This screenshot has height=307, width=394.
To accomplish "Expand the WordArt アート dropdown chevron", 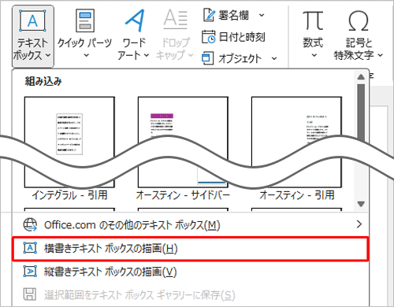I will [x=147, y=55].
